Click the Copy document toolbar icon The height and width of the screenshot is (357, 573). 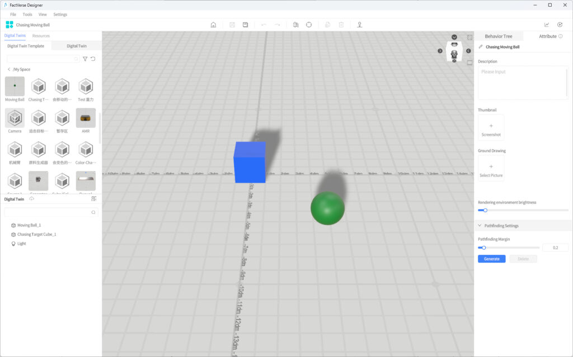tap(327, 25)
